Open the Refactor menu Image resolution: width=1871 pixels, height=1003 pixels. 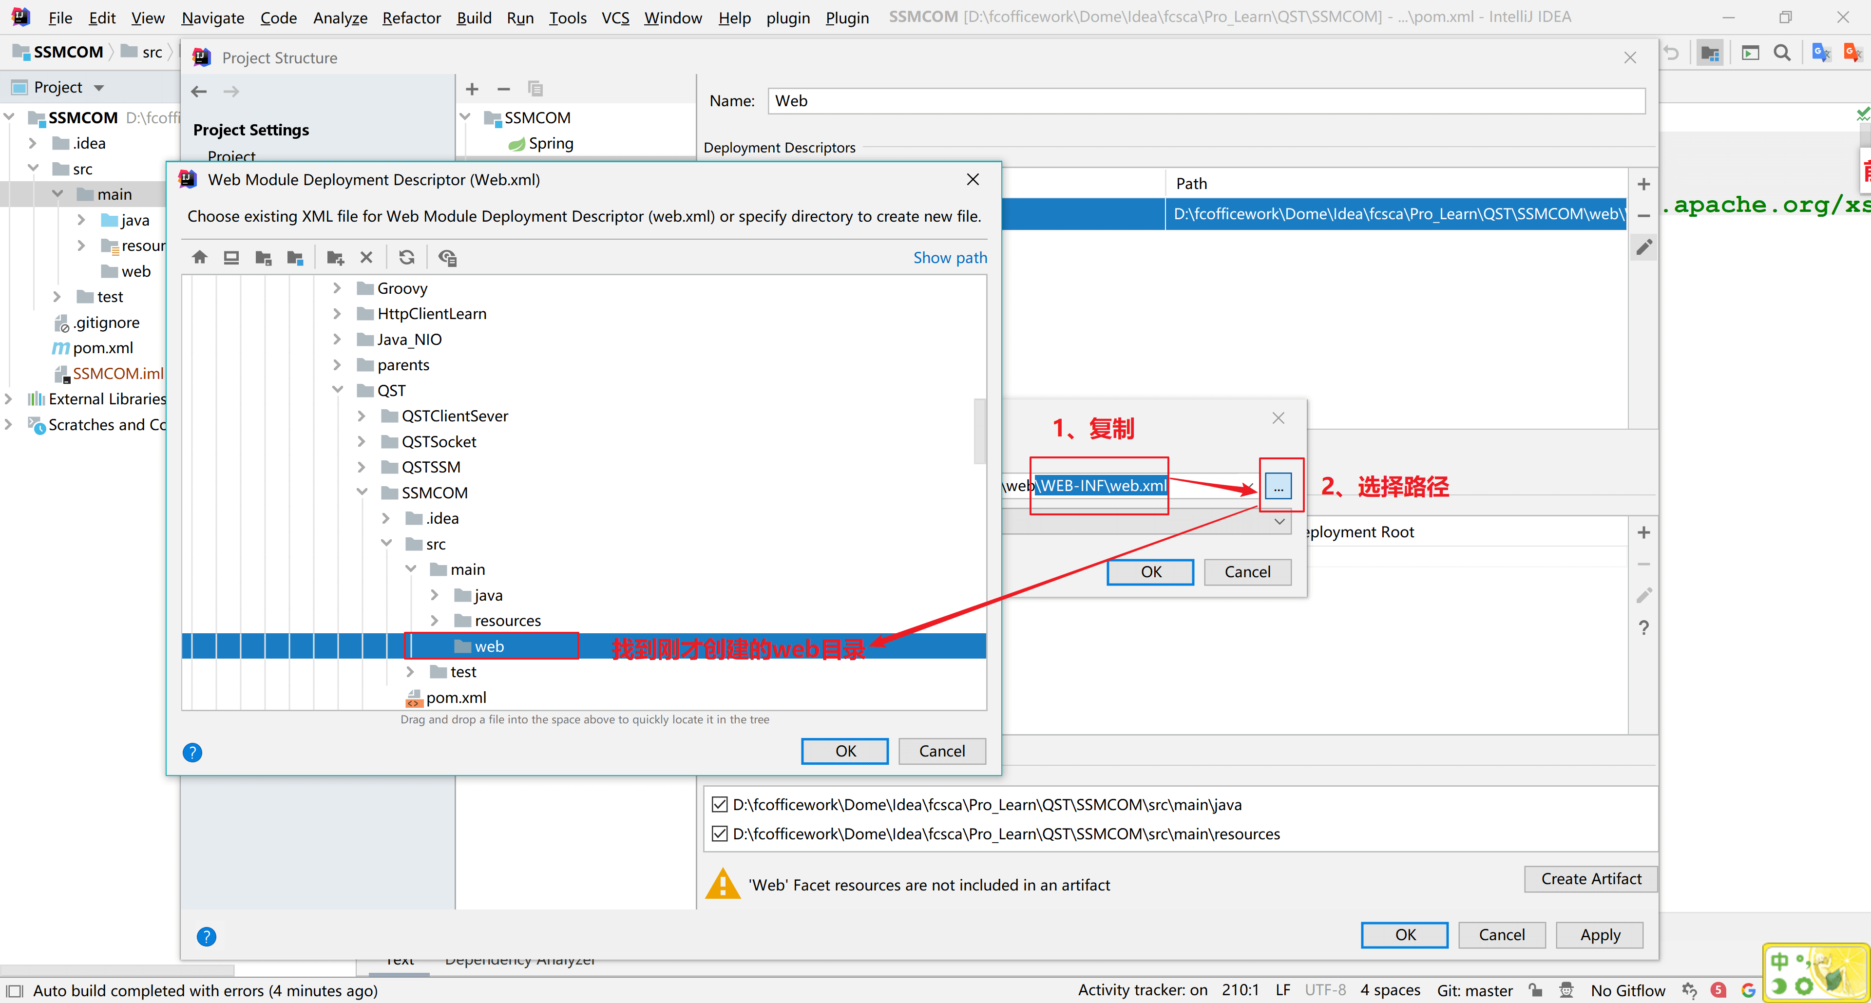(411, 18)
